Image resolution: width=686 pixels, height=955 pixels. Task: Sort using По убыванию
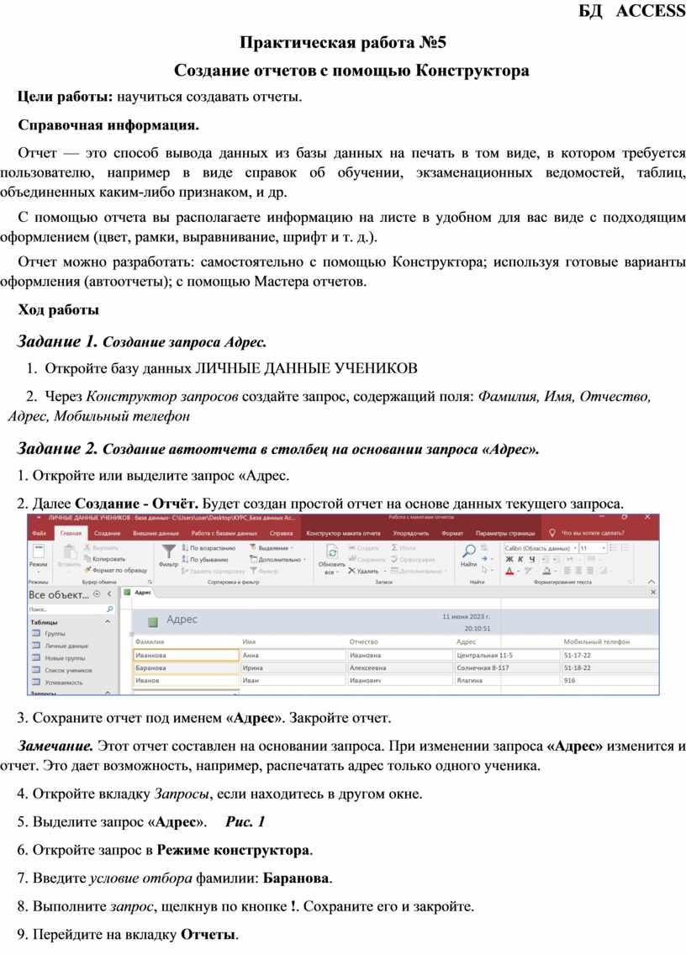click(x=205, y=559)
